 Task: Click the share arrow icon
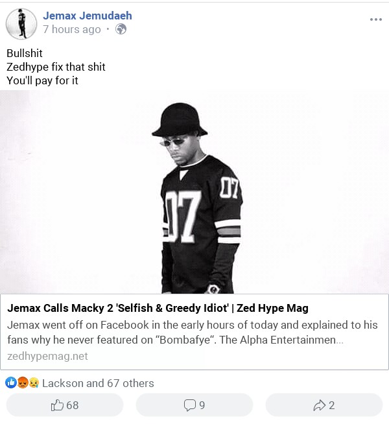point(319,405)
